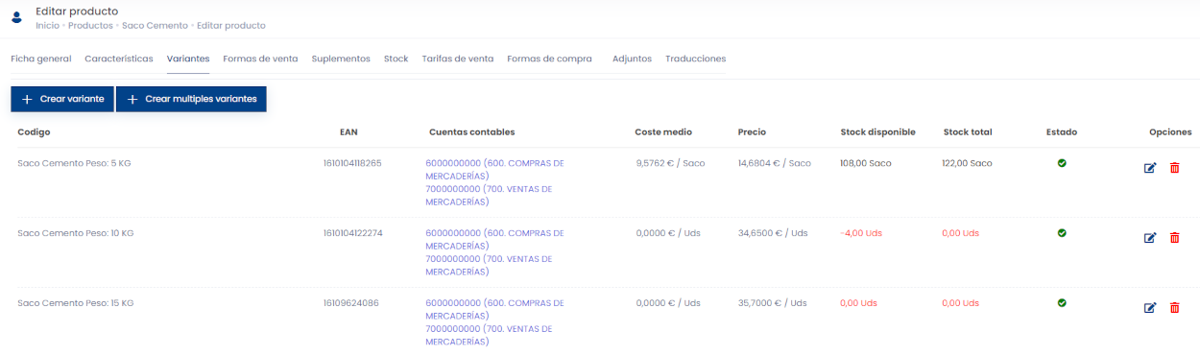Create a new variant with Crear variante
Image resolution: width=1200 pixels, height=355 pixels.
click(x=62, y=99)
